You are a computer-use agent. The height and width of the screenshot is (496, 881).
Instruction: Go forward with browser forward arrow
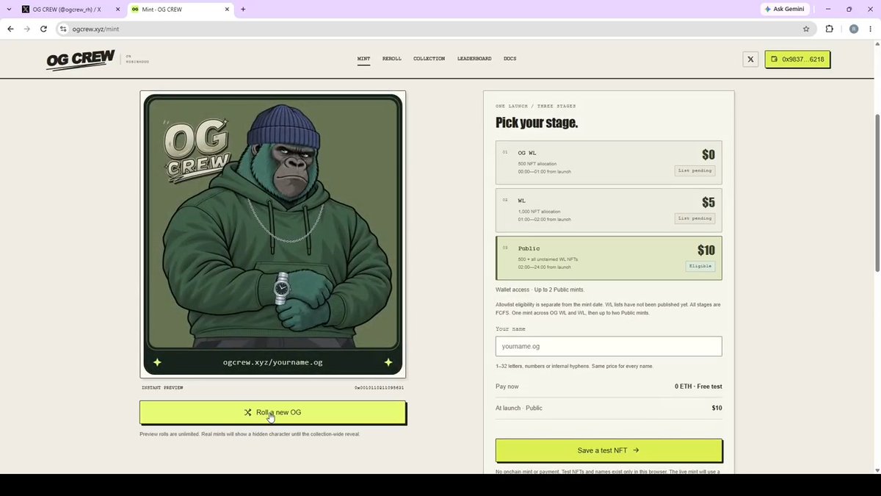(26, 29)
